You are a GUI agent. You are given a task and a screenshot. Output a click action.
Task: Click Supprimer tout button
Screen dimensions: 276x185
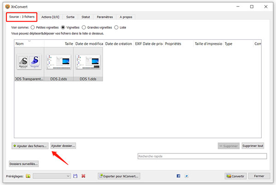(x=253, y=146)
